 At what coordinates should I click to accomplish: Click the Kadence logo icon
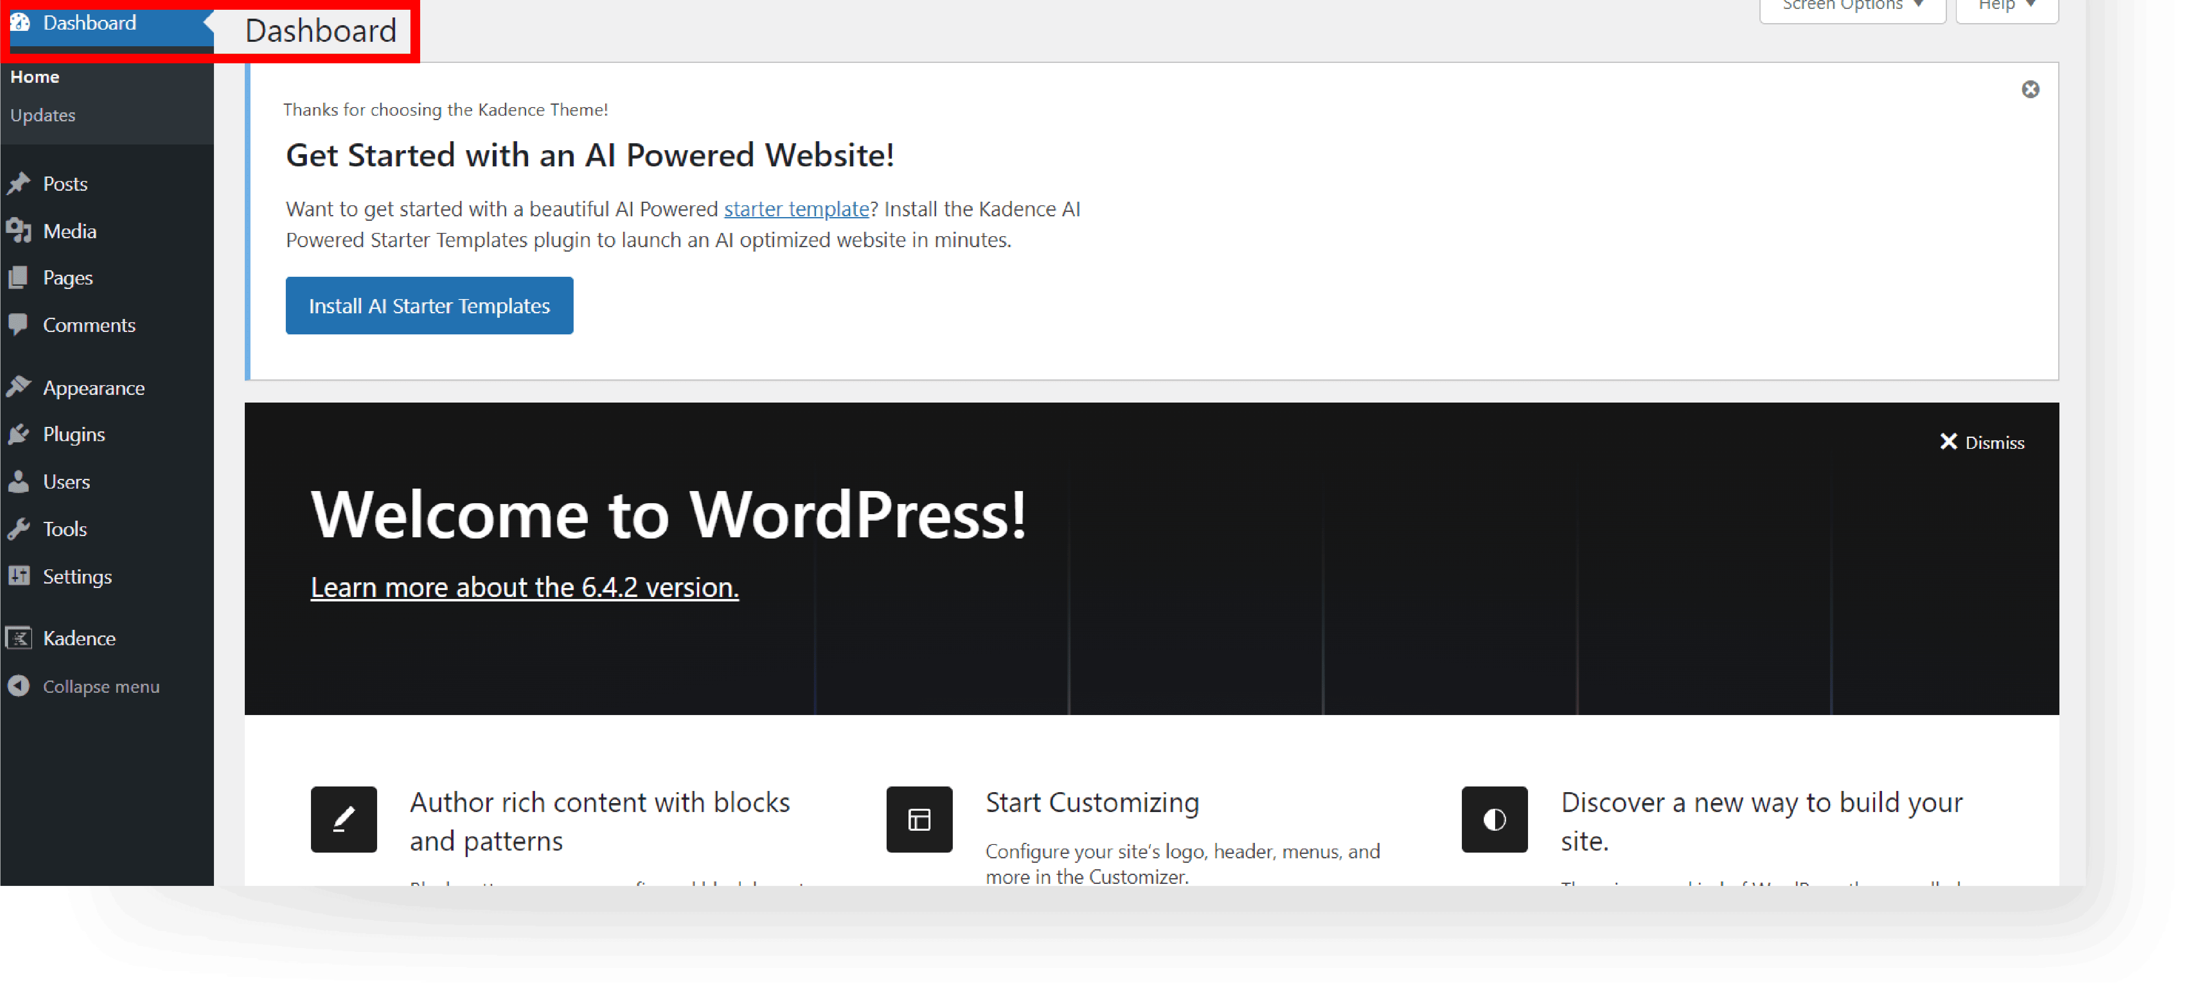click(x=19, y=638)
